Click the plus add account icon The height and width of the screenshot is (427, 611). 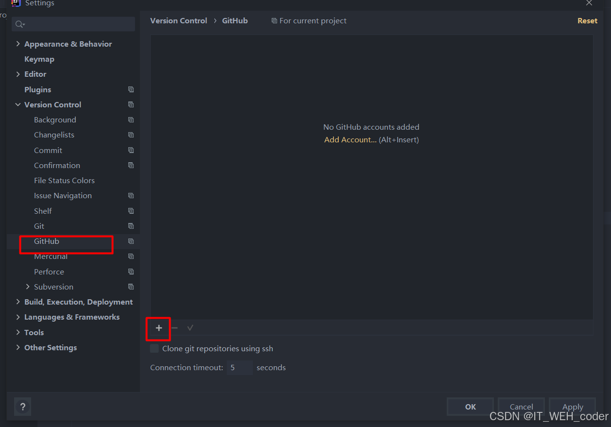click(x=159, y=328)
